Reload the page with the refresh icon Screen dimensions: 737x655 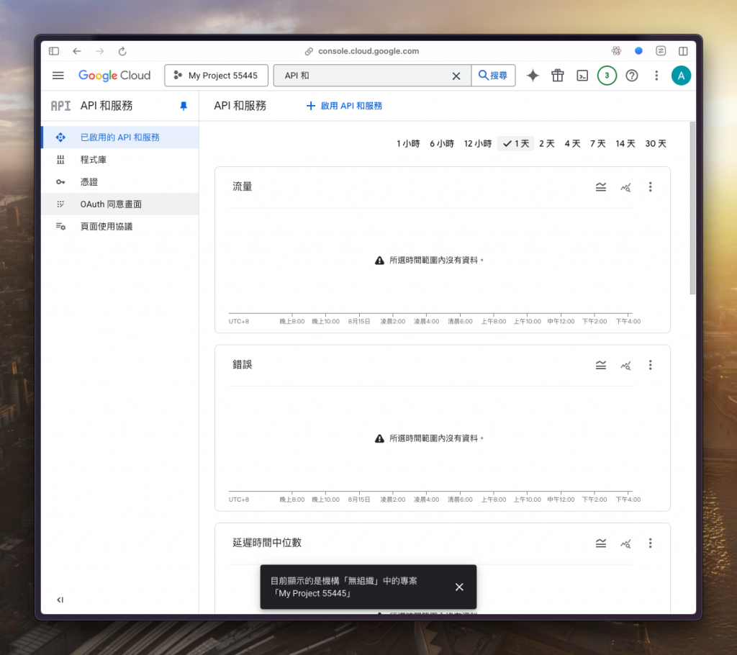tap(122, 51)
